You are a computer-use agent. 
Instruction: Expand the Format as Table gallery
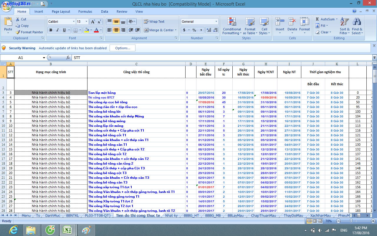point(250,26)
